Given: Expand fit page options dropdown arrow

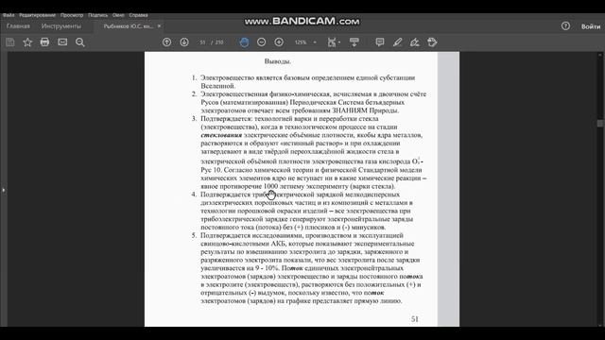Looking at the screenshot, I should click(339, 42).
